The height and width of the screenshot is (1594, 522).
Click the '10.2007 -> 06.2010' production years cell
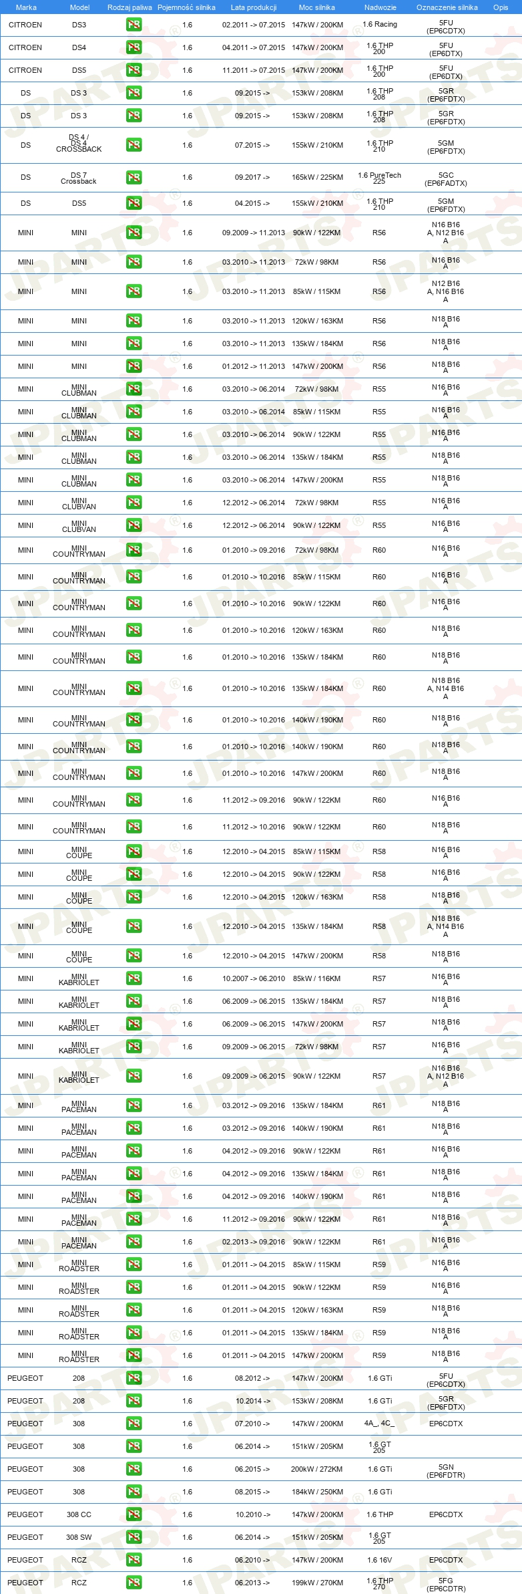[x=254, y=978]
